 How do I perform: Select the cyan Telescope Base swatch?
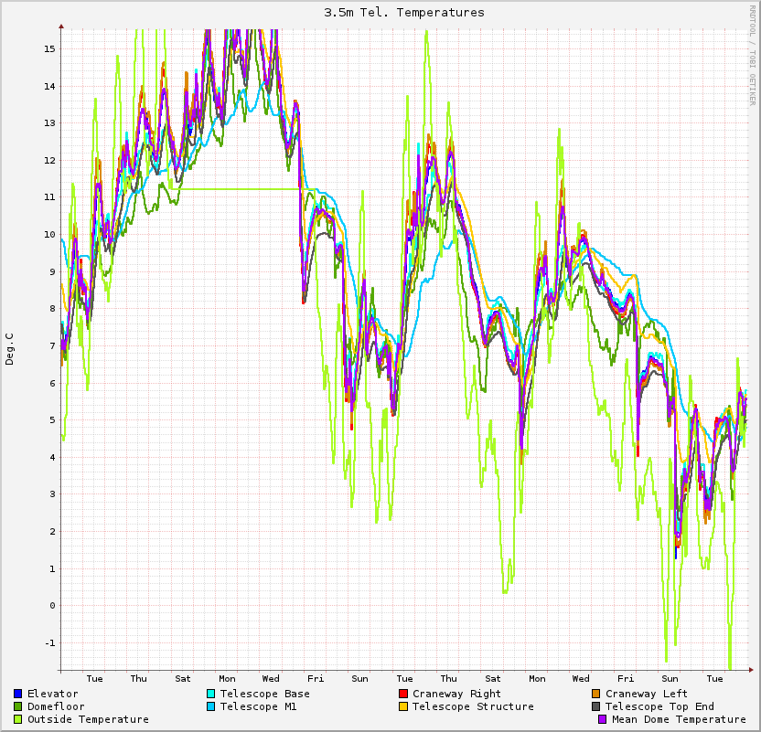[211, 694]
